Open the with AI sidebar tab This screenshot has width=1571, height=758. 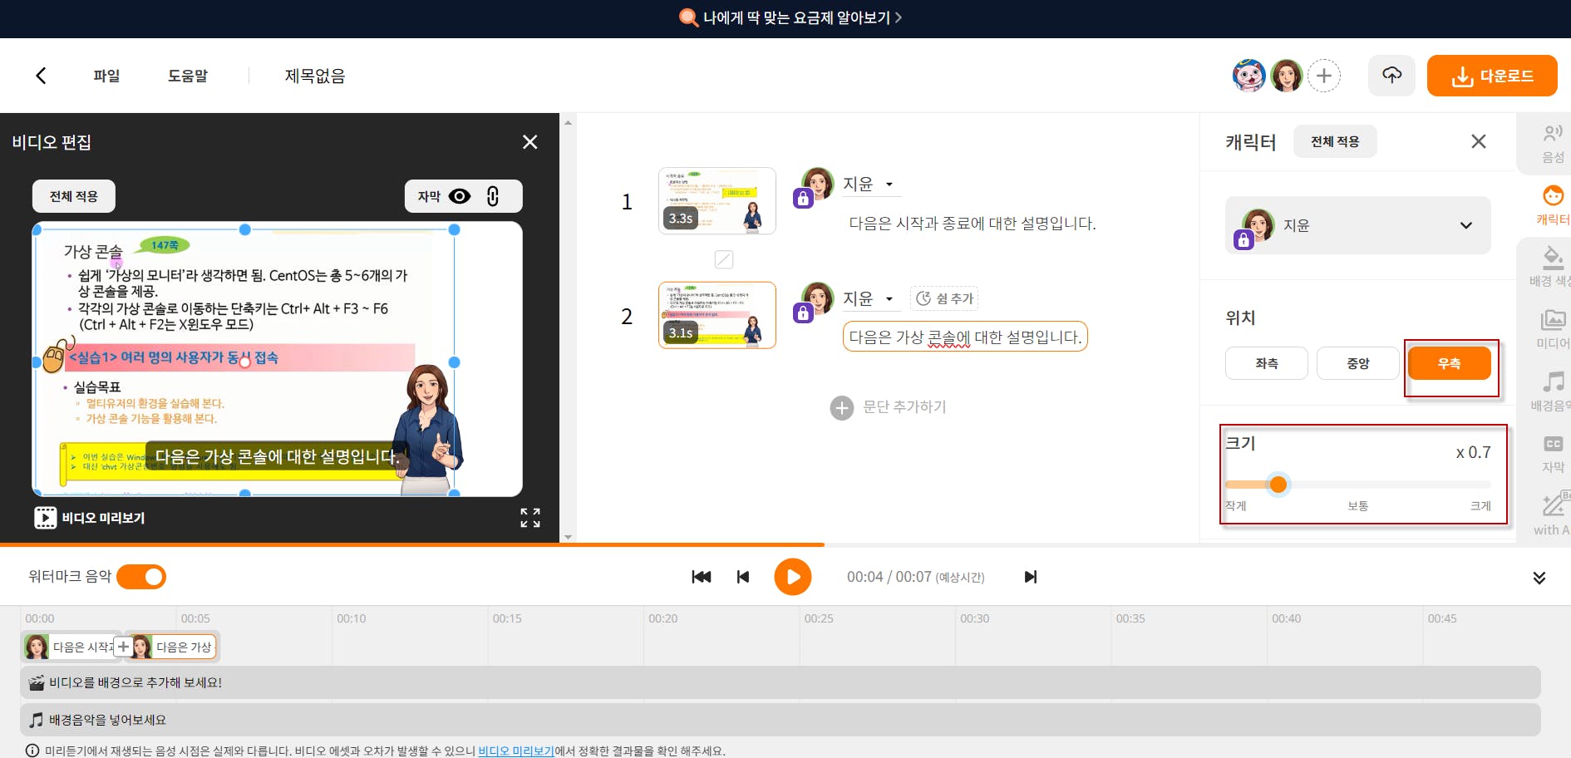[x=1552, y=515]
